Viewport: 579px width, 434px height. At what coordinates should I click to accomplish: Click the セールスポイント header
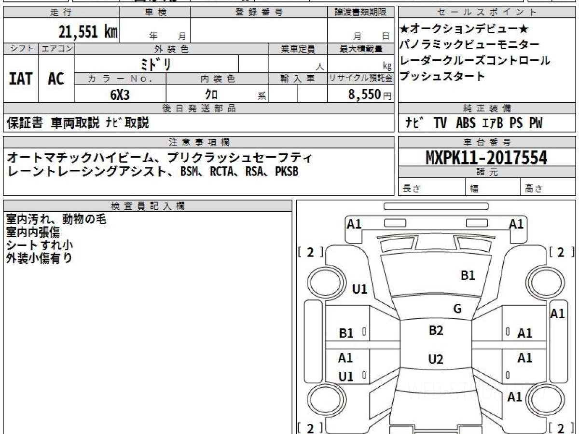pos(487,13)
